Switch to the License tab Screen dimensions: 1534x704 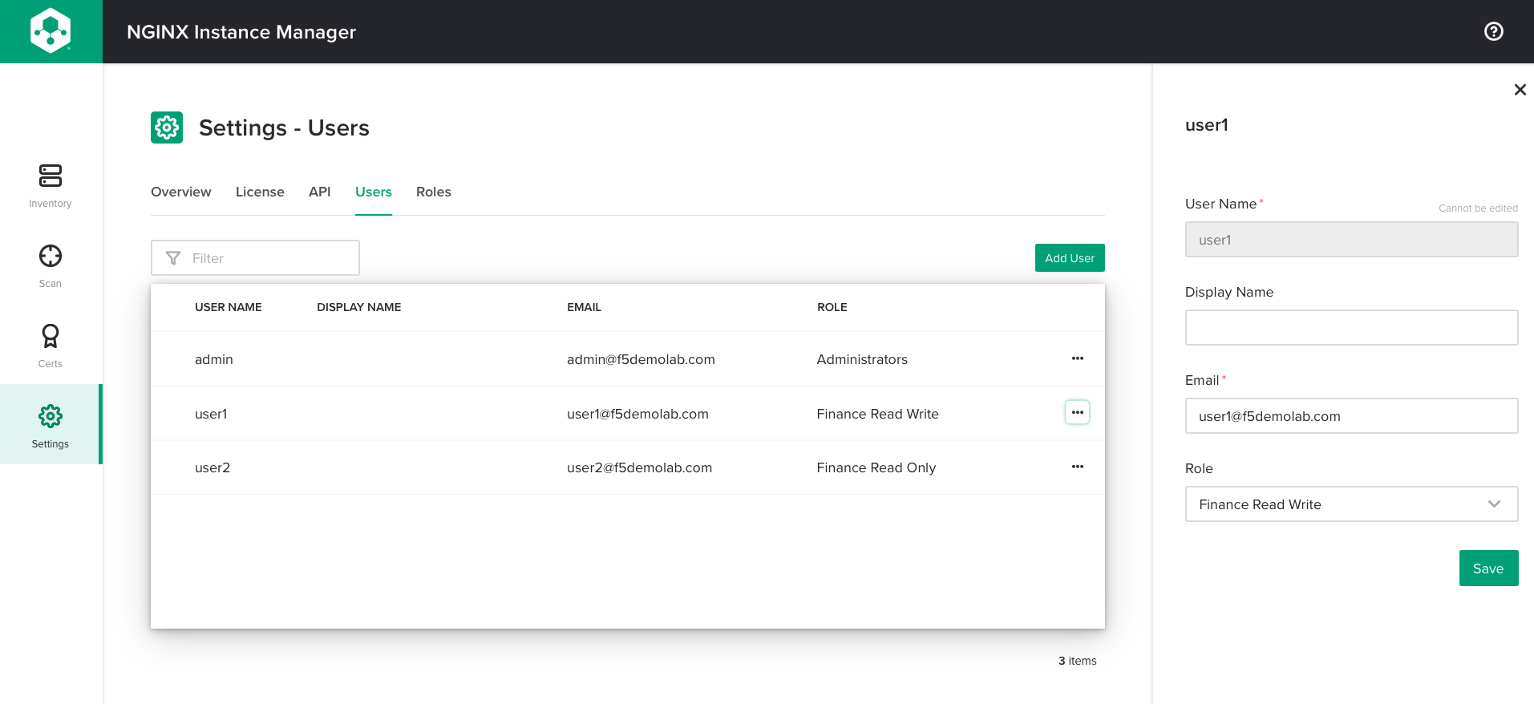tap(260, 192)
